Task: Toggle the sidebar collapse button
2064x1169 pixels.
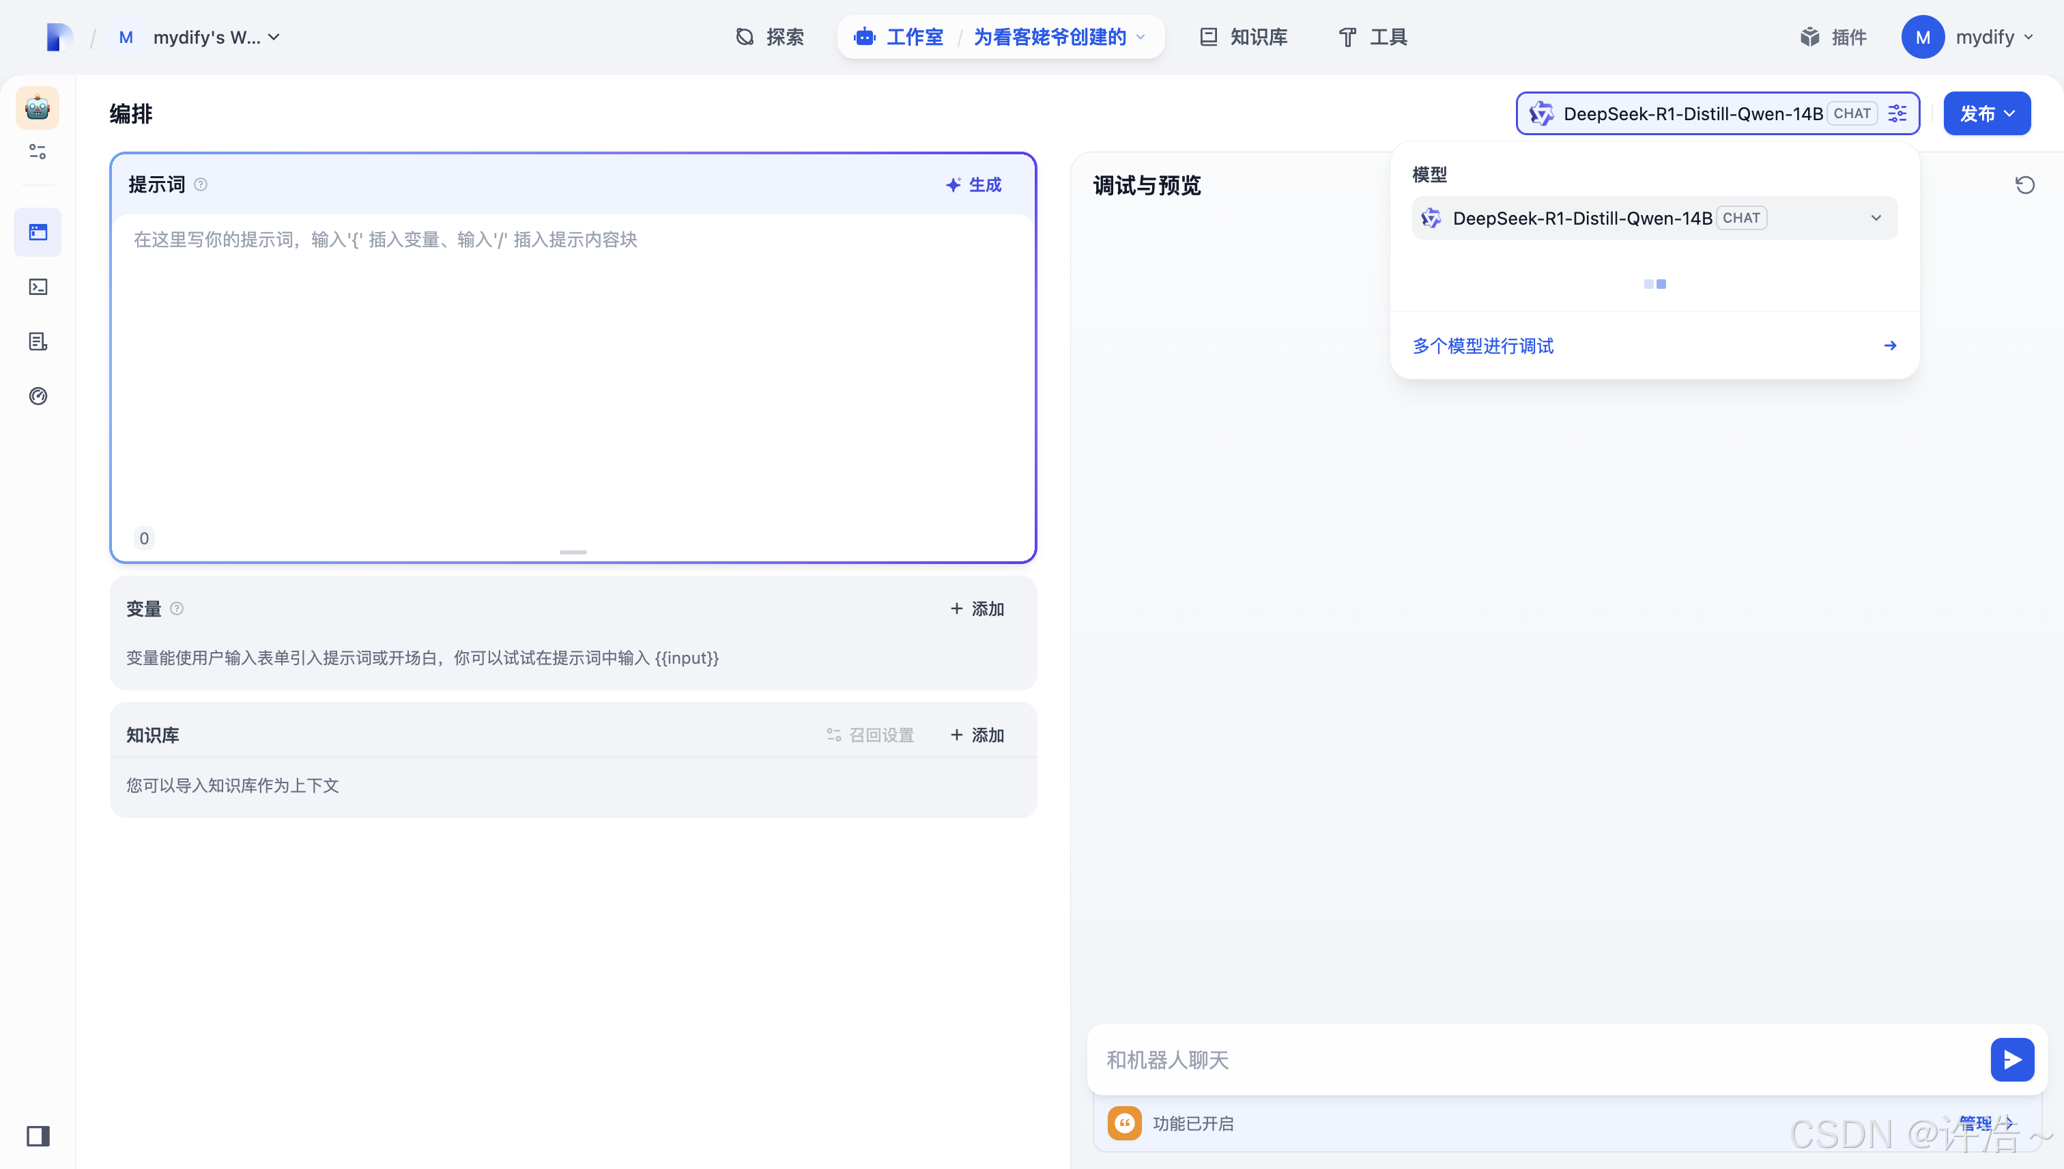Action: coord(38,1136)
